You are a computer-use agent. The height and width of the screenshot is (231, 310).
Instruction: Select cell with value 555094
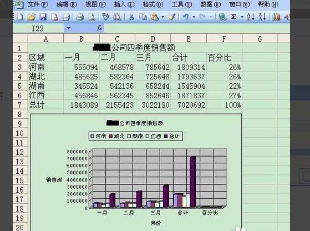82,67
